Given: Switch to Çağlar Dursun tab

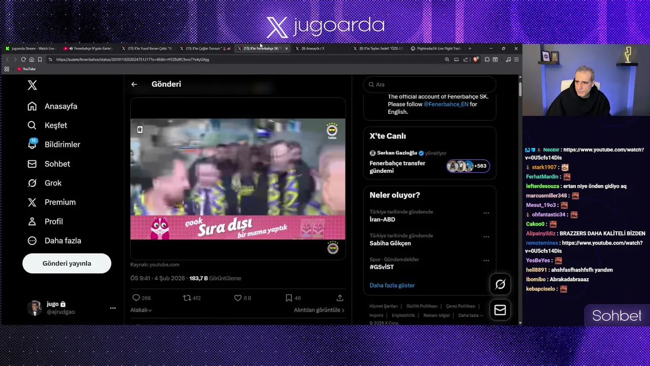Looking at the screenshot, I should tap(205, 48).
